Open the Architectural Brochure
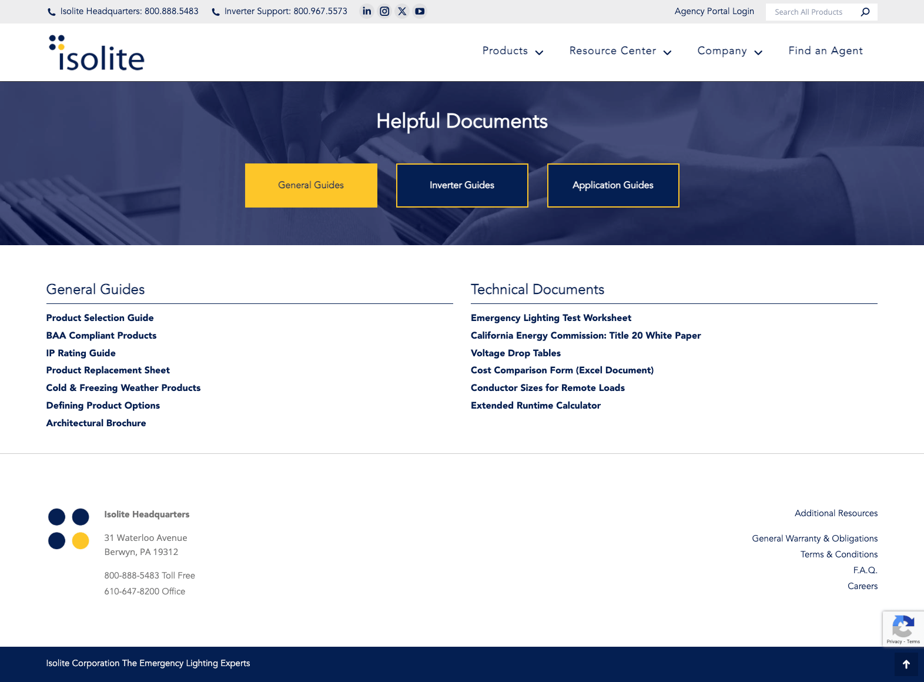 96,423
